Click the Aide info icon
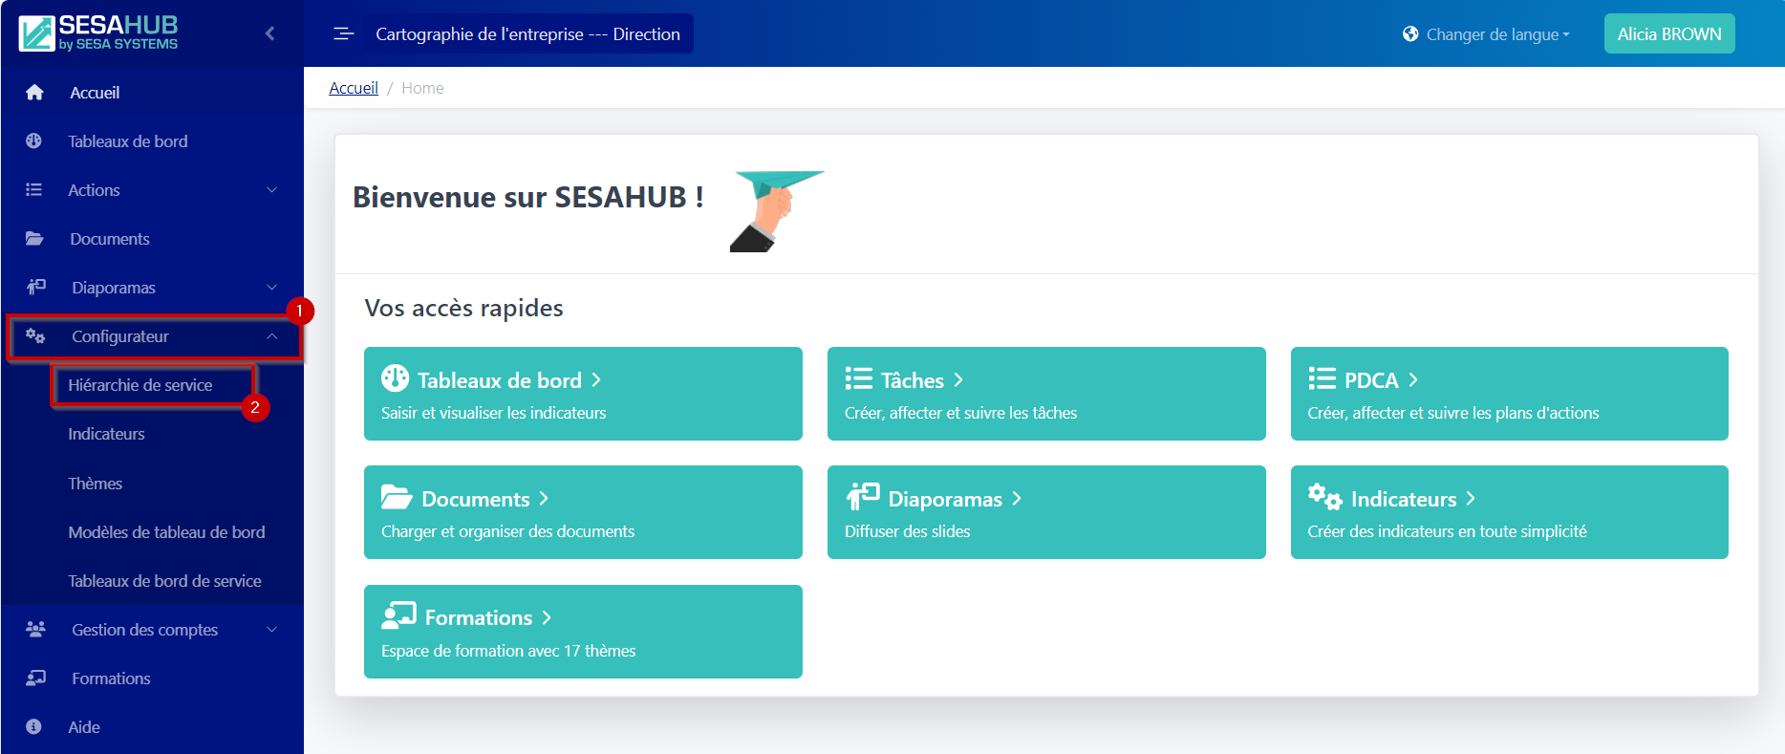 pyautogui.click(x=34, y=727)
